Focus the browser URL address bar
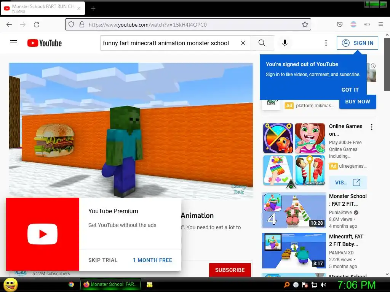Viewport: 390px width, 292px height. [188, 25]
